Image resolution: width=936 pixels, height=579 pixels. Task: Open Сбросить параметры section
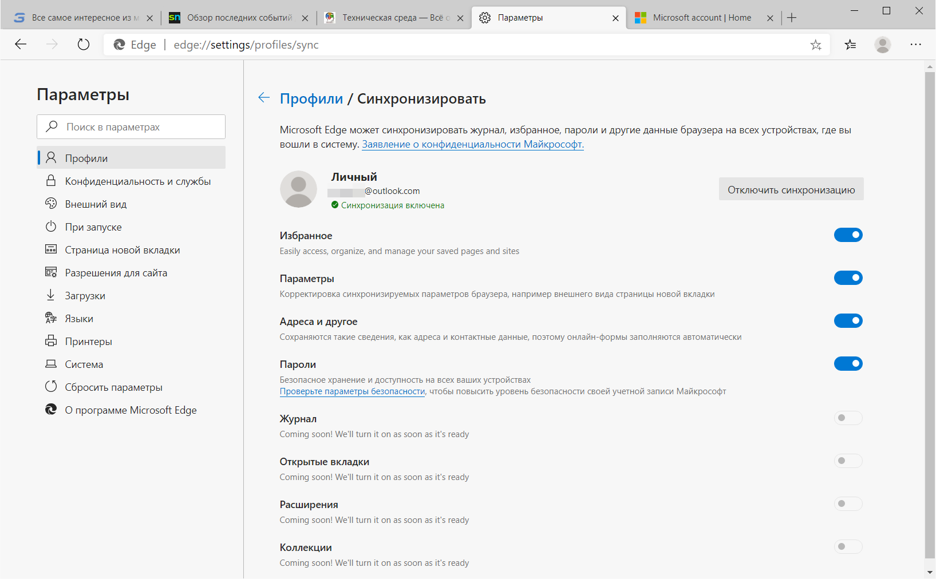131,387
